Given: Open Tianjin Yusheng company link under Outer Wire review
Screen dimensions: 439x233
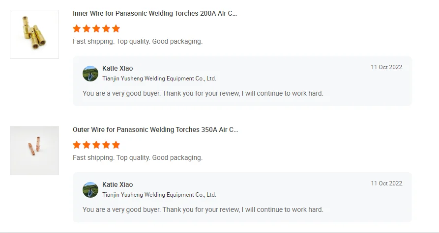Looking at the screenshot, I should point(159,195).
